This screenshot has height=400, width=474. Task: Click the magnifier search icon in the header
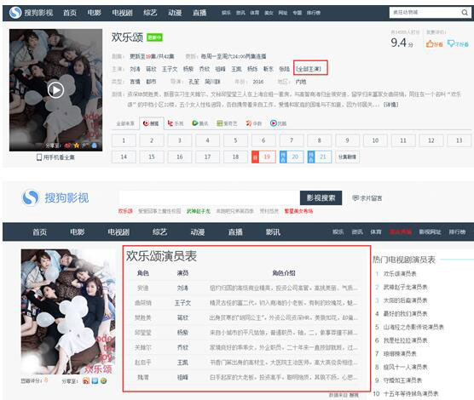[465, 13]
